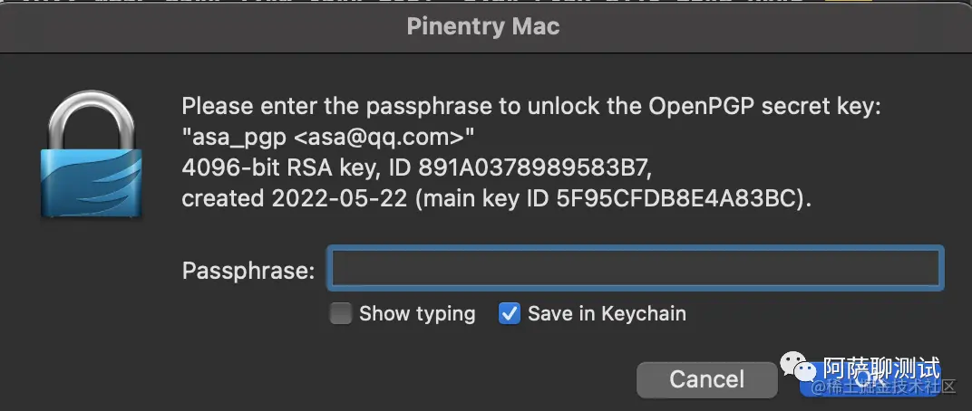
Task: Click the created 2022-05-22 date text
Action: pyautogui.click(x=295, y=198)
